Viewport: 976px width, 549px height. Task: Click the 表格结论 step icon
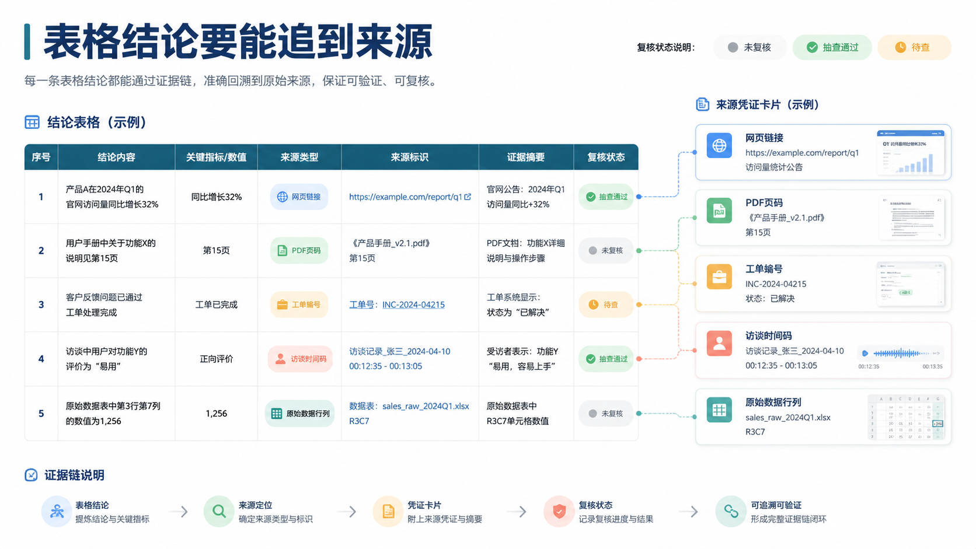(57, 512)
